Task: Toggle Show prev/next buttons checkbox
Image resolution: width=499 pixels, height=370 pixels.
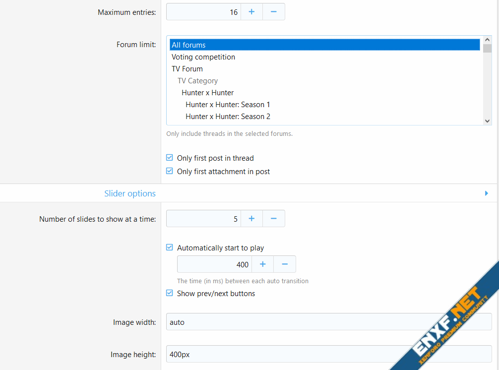Action: [170, 294]
